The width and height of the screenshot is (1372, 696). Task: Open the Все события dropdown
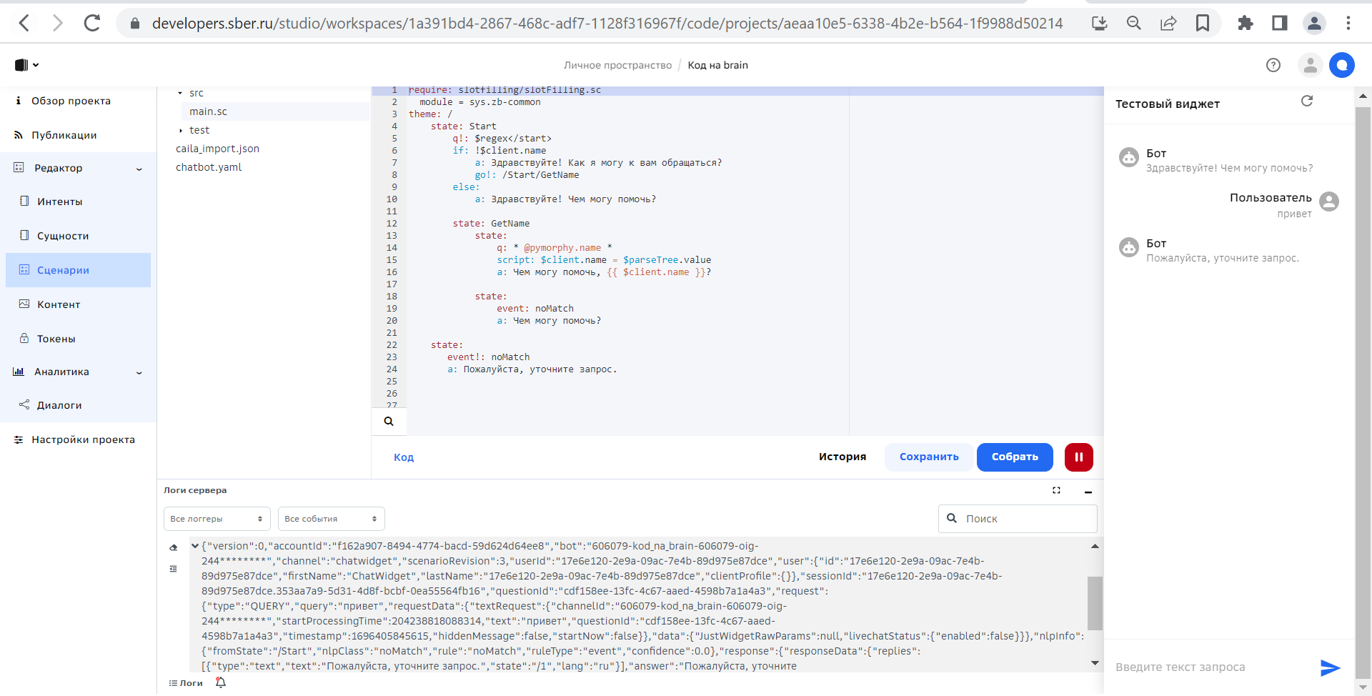click(x=331, y=519)
